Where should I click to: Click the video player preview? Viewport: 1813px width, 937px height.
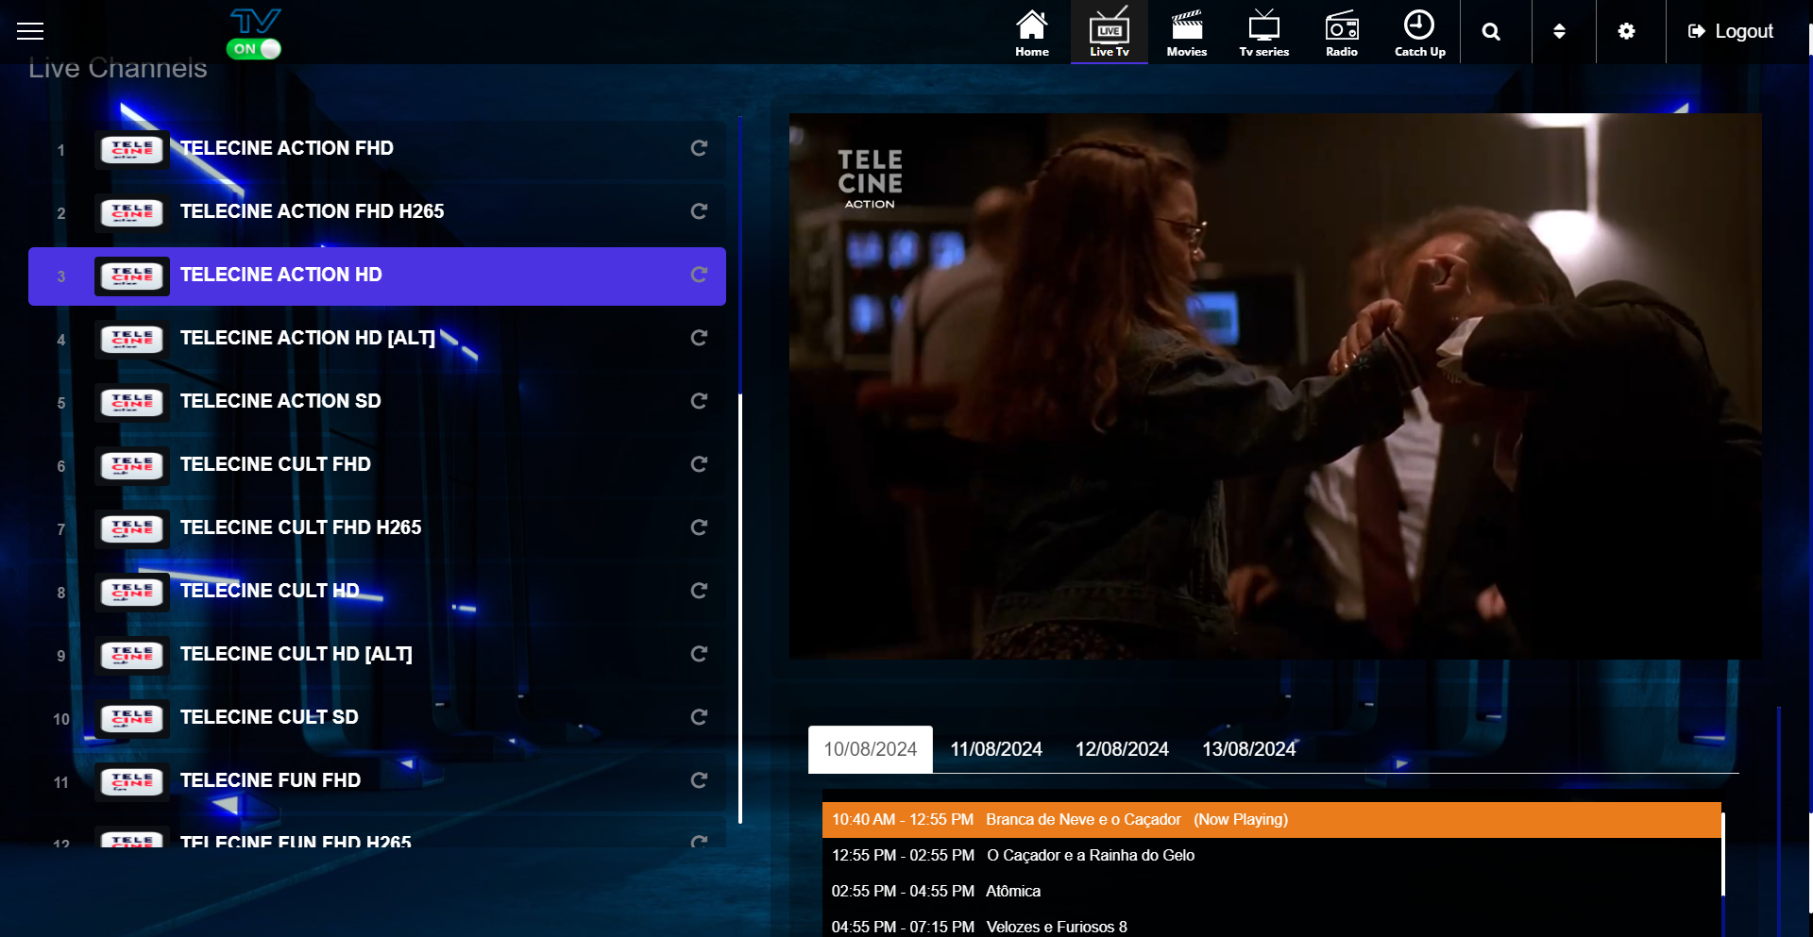[x=1275, y=387]
